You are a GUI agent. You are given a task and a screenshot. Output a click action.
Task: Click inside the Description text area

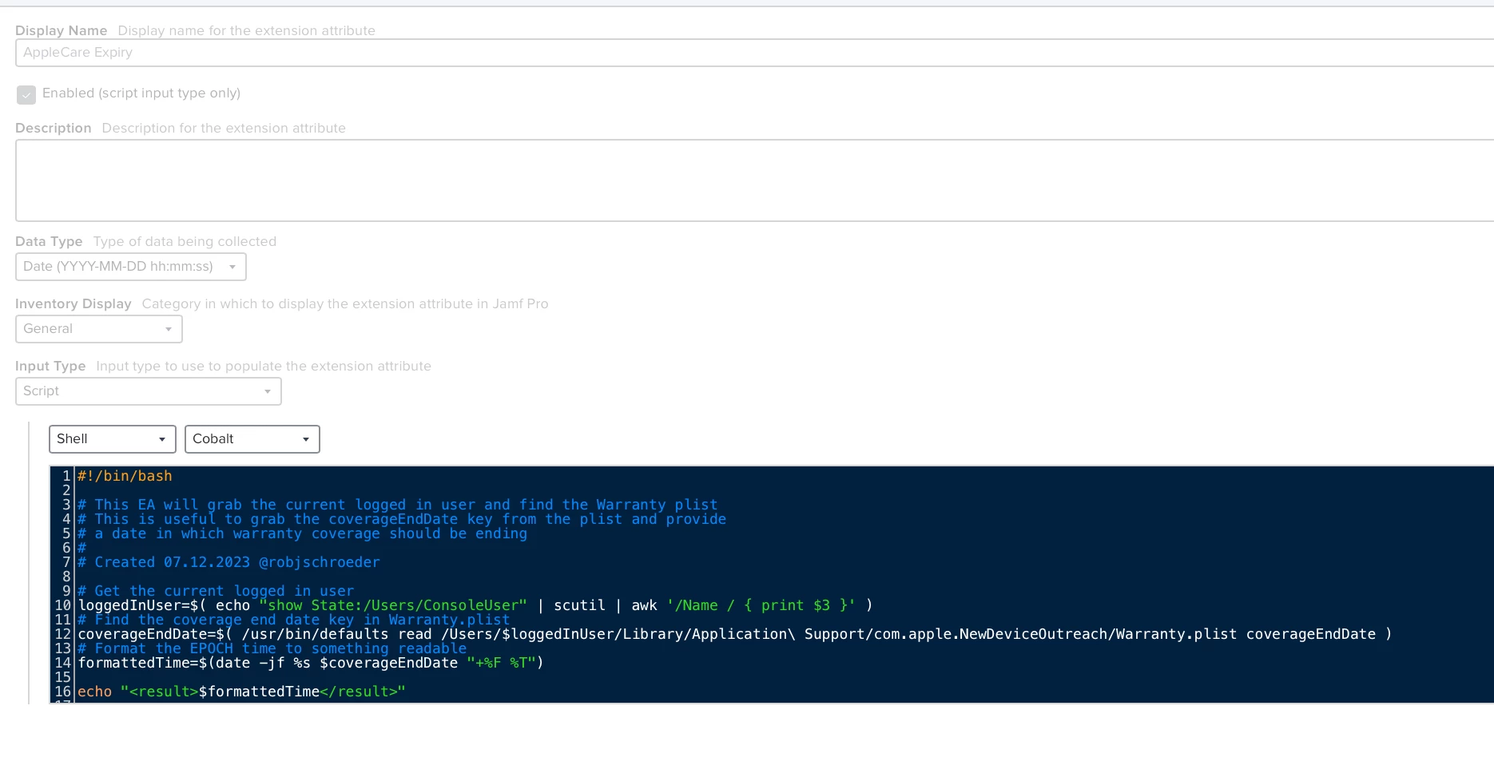click(x=754, y=180)
